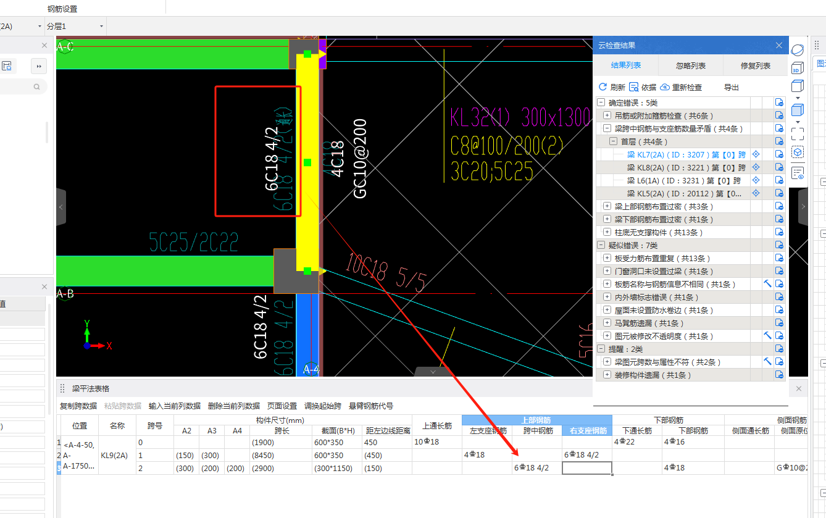
Task: Click the locate icon for KL8(2A) row
Action: (x=755, y=168)
